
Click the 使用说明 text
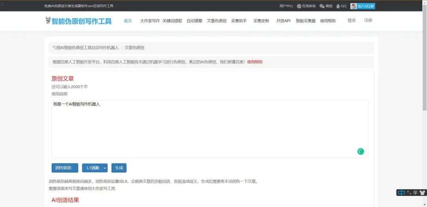click(59, 94)
